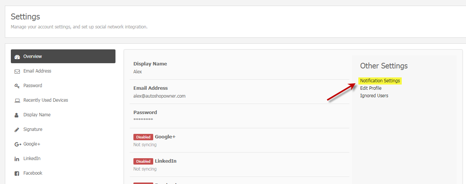Click the Password heading in overview
Screen dimensions: 466x184
[x=145, y=113]
